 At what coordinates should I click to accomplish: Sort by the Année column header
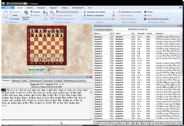pos(150,33)
